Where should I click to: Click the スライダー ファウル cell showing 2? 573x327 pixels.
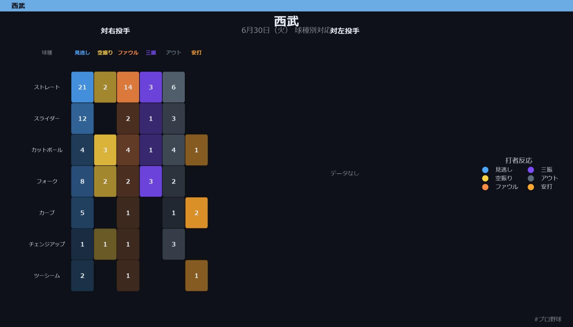click(x=128, y=118)
